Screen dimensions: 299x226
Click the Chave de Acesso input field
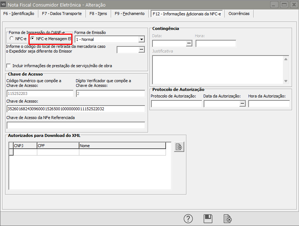coord(76,109)
